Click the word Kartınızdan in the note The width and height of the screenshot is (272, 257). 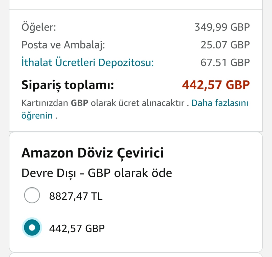(45, 103)
